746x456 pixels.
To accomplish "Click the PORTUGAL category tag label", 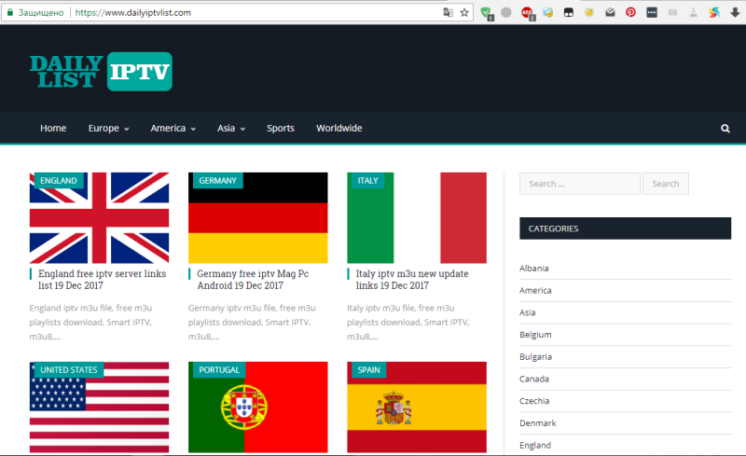I will tap(219, 370).
